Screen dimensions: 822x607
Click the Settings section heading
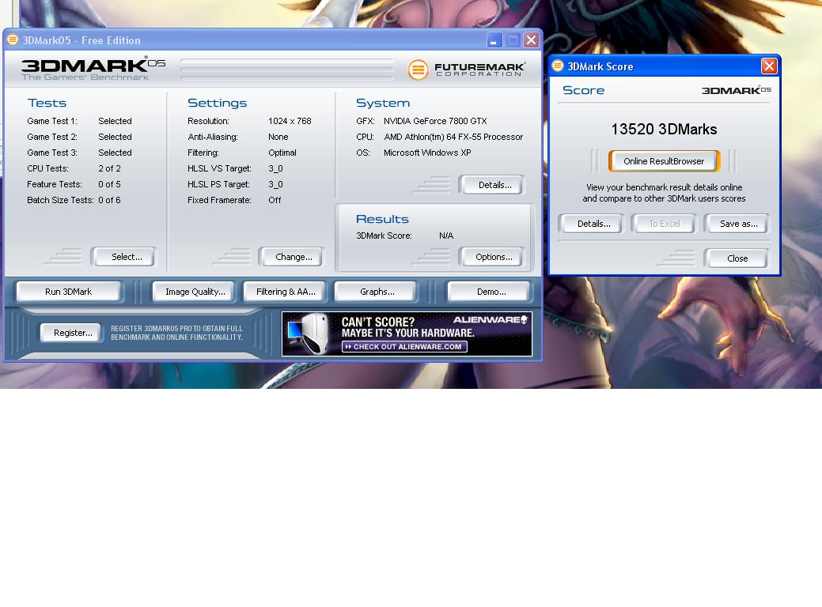(217, 103)
